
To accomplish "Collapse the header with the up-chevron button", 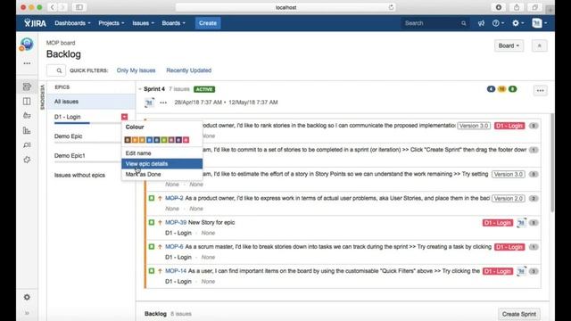I will (x=539, y=45).
